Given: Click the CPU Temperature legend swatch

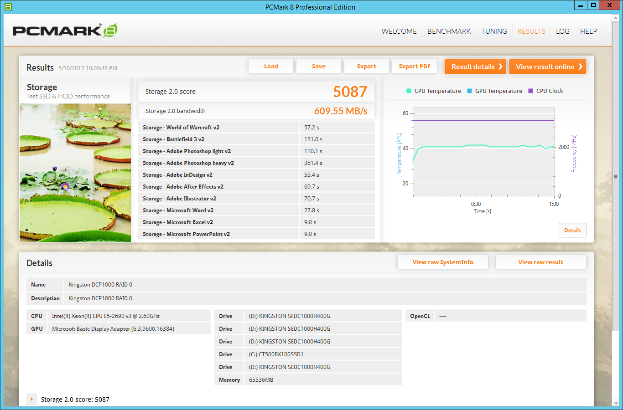Looking at the screenshot, I should click(x=409, y=91).
